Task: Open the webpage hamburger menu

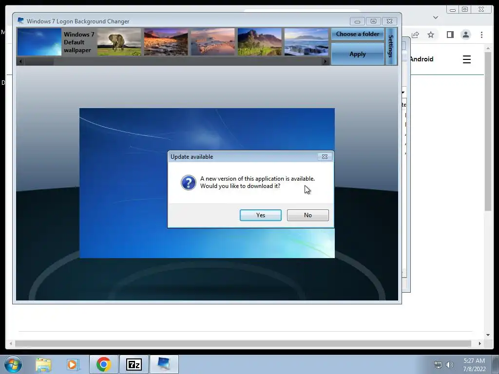Action: point(466,59)
